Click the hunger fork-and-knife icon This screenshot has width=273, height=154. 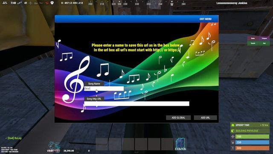(233, 148)
